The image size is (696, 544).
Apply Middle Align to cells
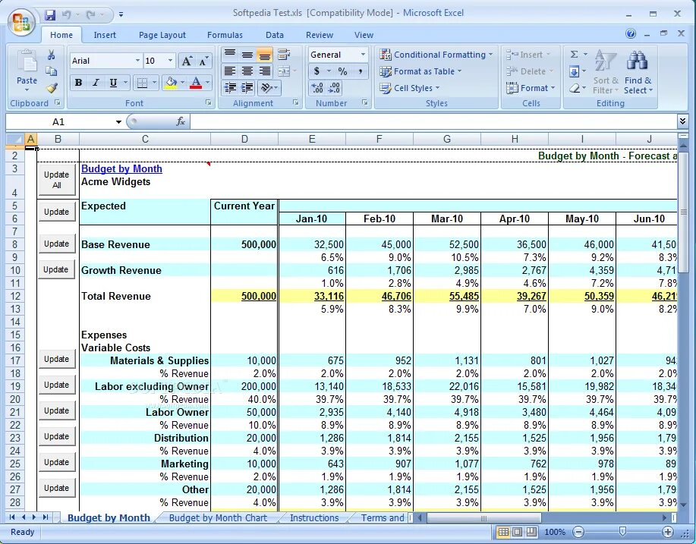click(x=247, y=55)
